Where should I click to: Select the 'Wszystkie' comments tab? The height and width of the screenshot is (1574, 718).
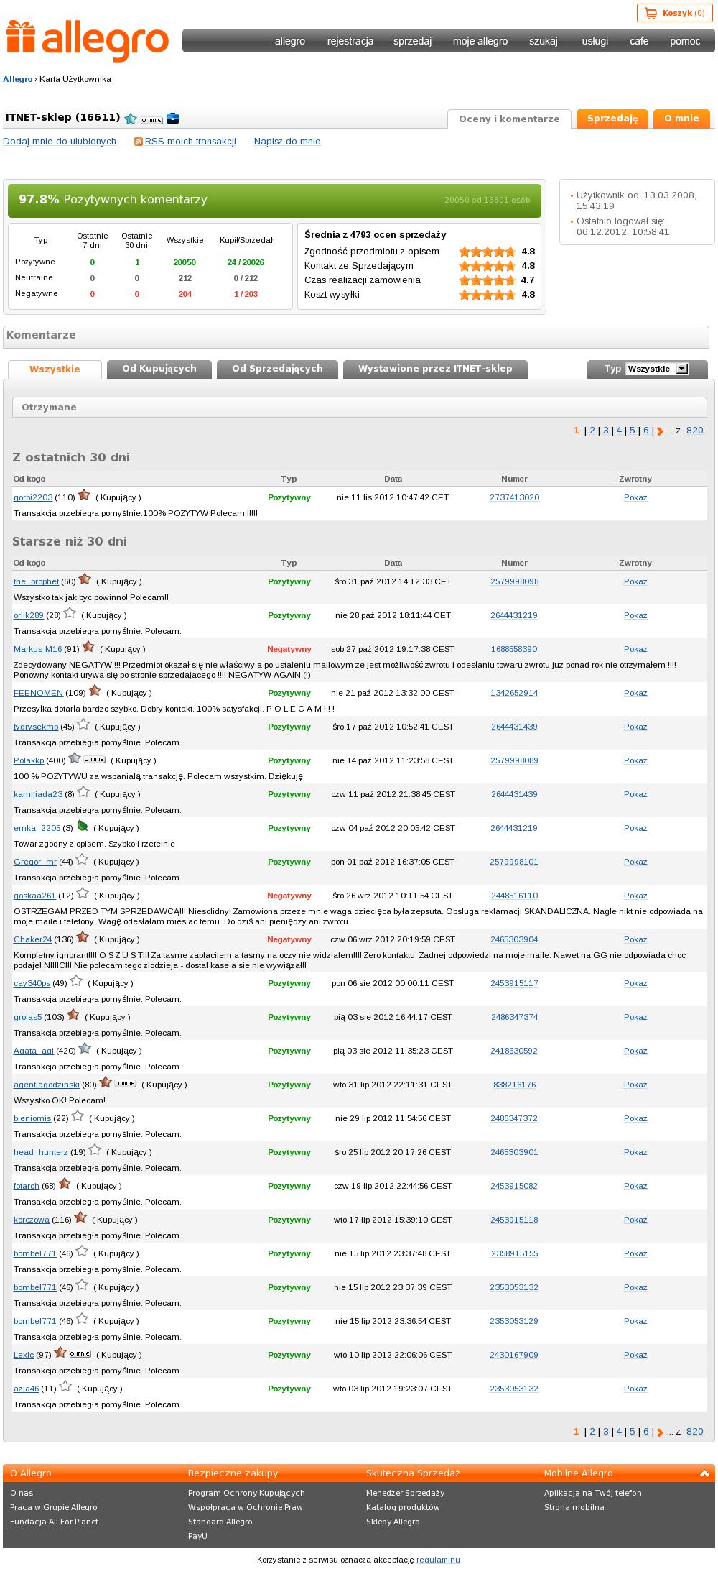(x=55, y=369)
